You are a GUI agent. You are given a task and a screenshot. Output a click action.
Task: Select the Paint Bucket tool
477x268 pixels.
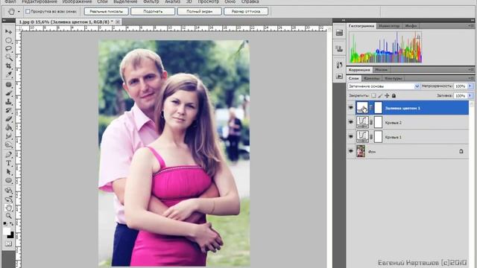(8, 127)
